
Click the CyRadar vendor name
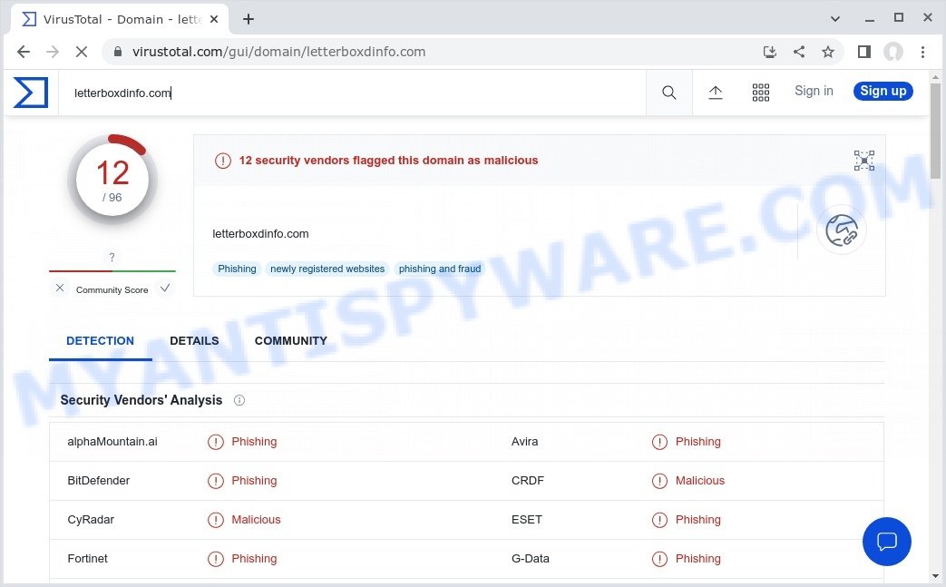tap(91, 520)
